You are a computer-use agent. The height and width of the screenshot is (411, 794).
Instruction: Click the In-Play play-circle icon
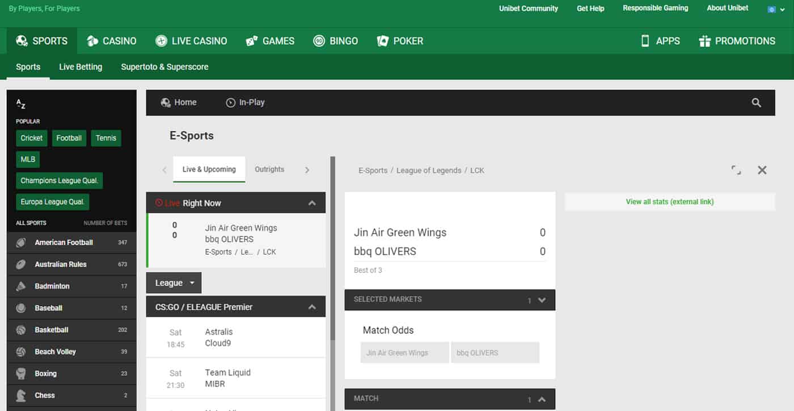click(x=230, y=103)
